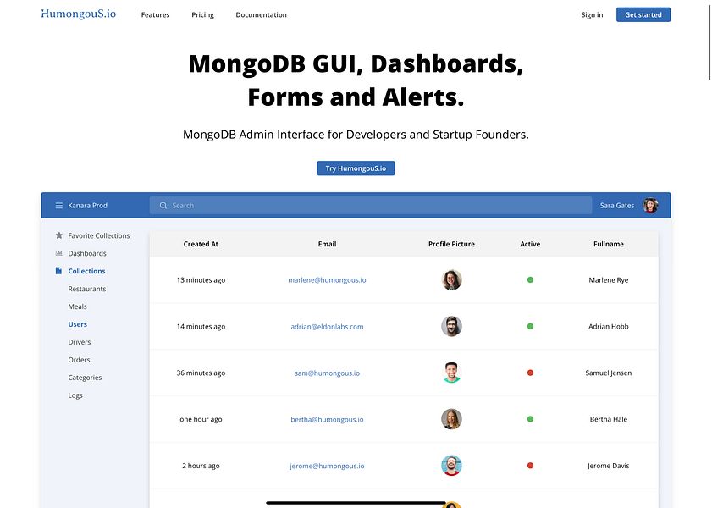Click Bertha Hale's profile picture
The width and height of the screenshot is (712, 508).
[451, 419]
